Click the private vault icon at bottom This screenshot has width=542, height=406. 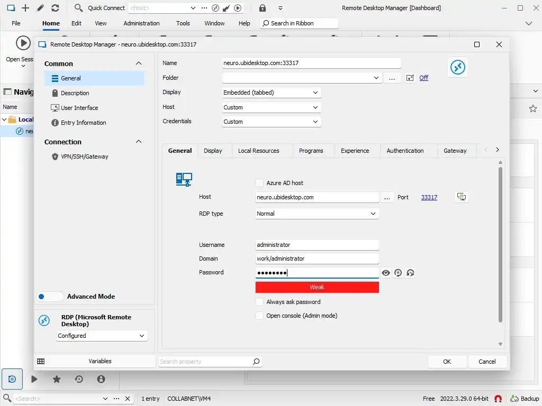click(101, 379)
